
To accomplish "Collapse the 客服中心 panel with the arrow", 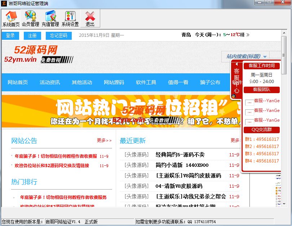I will [x=236, y=64].
